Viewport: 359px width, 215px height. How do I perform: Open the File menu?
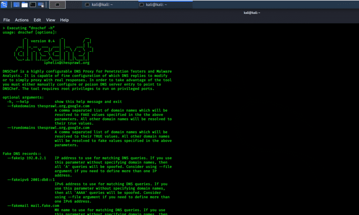click(x=6, y=20)
